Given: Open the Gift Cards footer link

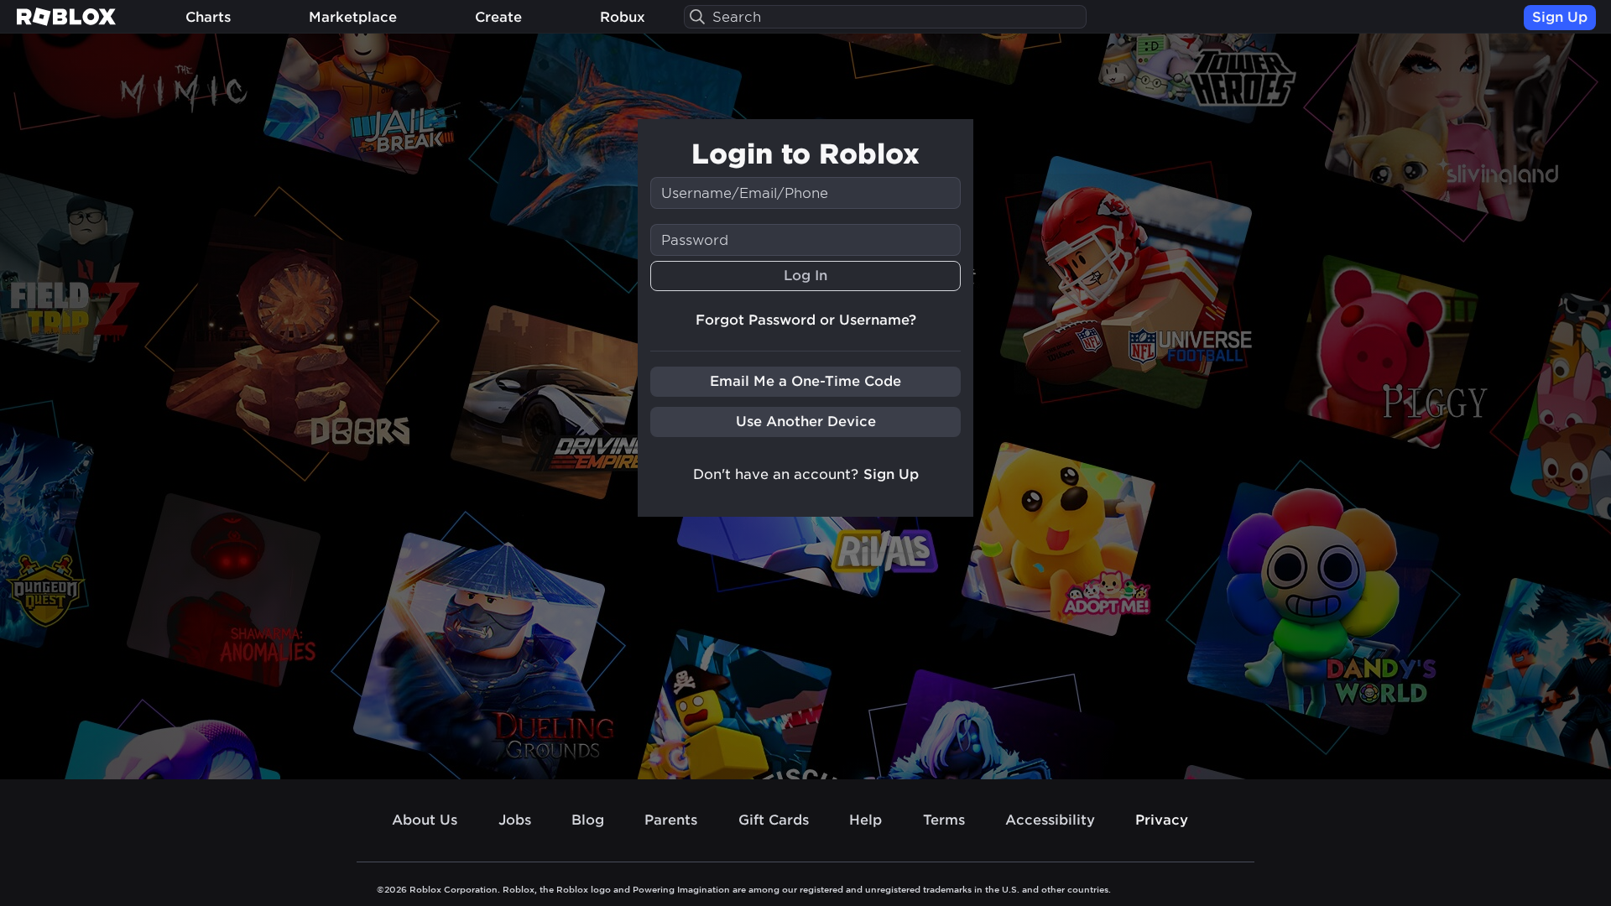Looking at the screenshot, I should click(774, 820).
